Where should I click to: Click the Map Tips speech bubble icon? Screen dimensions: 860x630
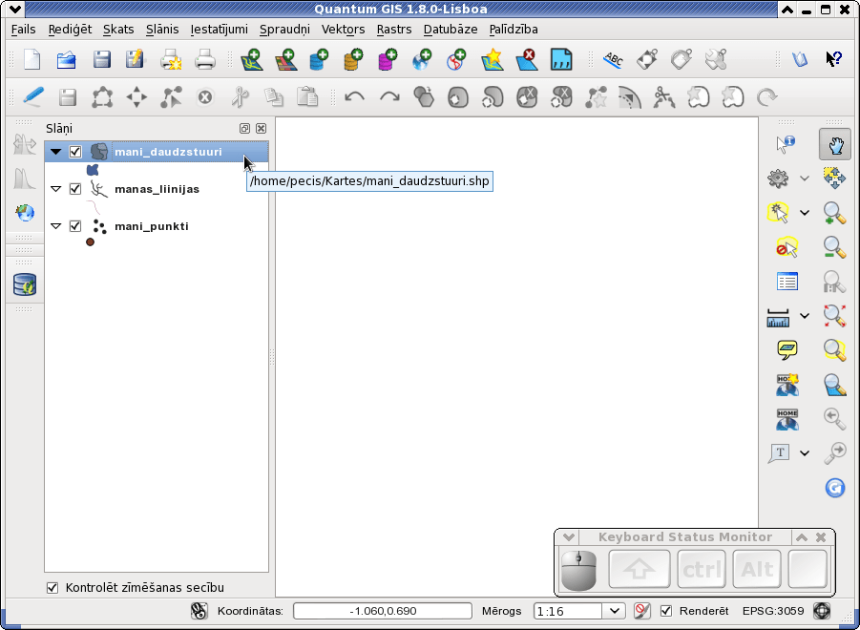787,349
